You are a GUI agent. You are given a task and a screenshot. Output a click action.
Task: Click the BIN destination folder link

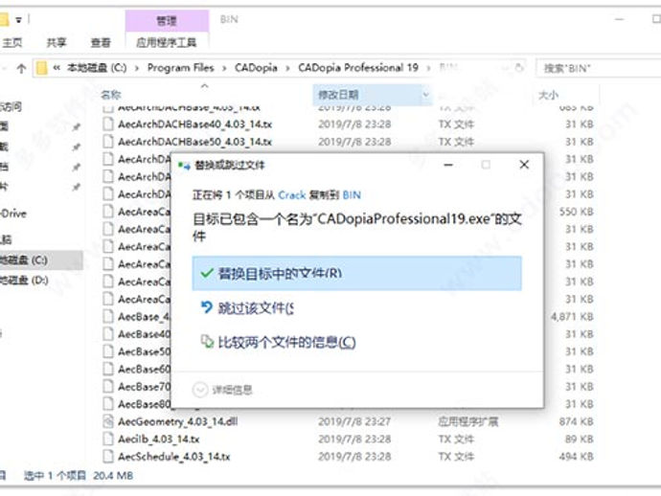tap(352, 195)
